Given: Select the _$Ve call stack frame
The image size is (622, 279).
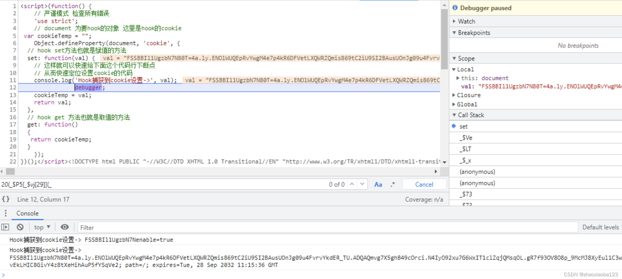Looking at the screenshot, I should tap(536, 138).
